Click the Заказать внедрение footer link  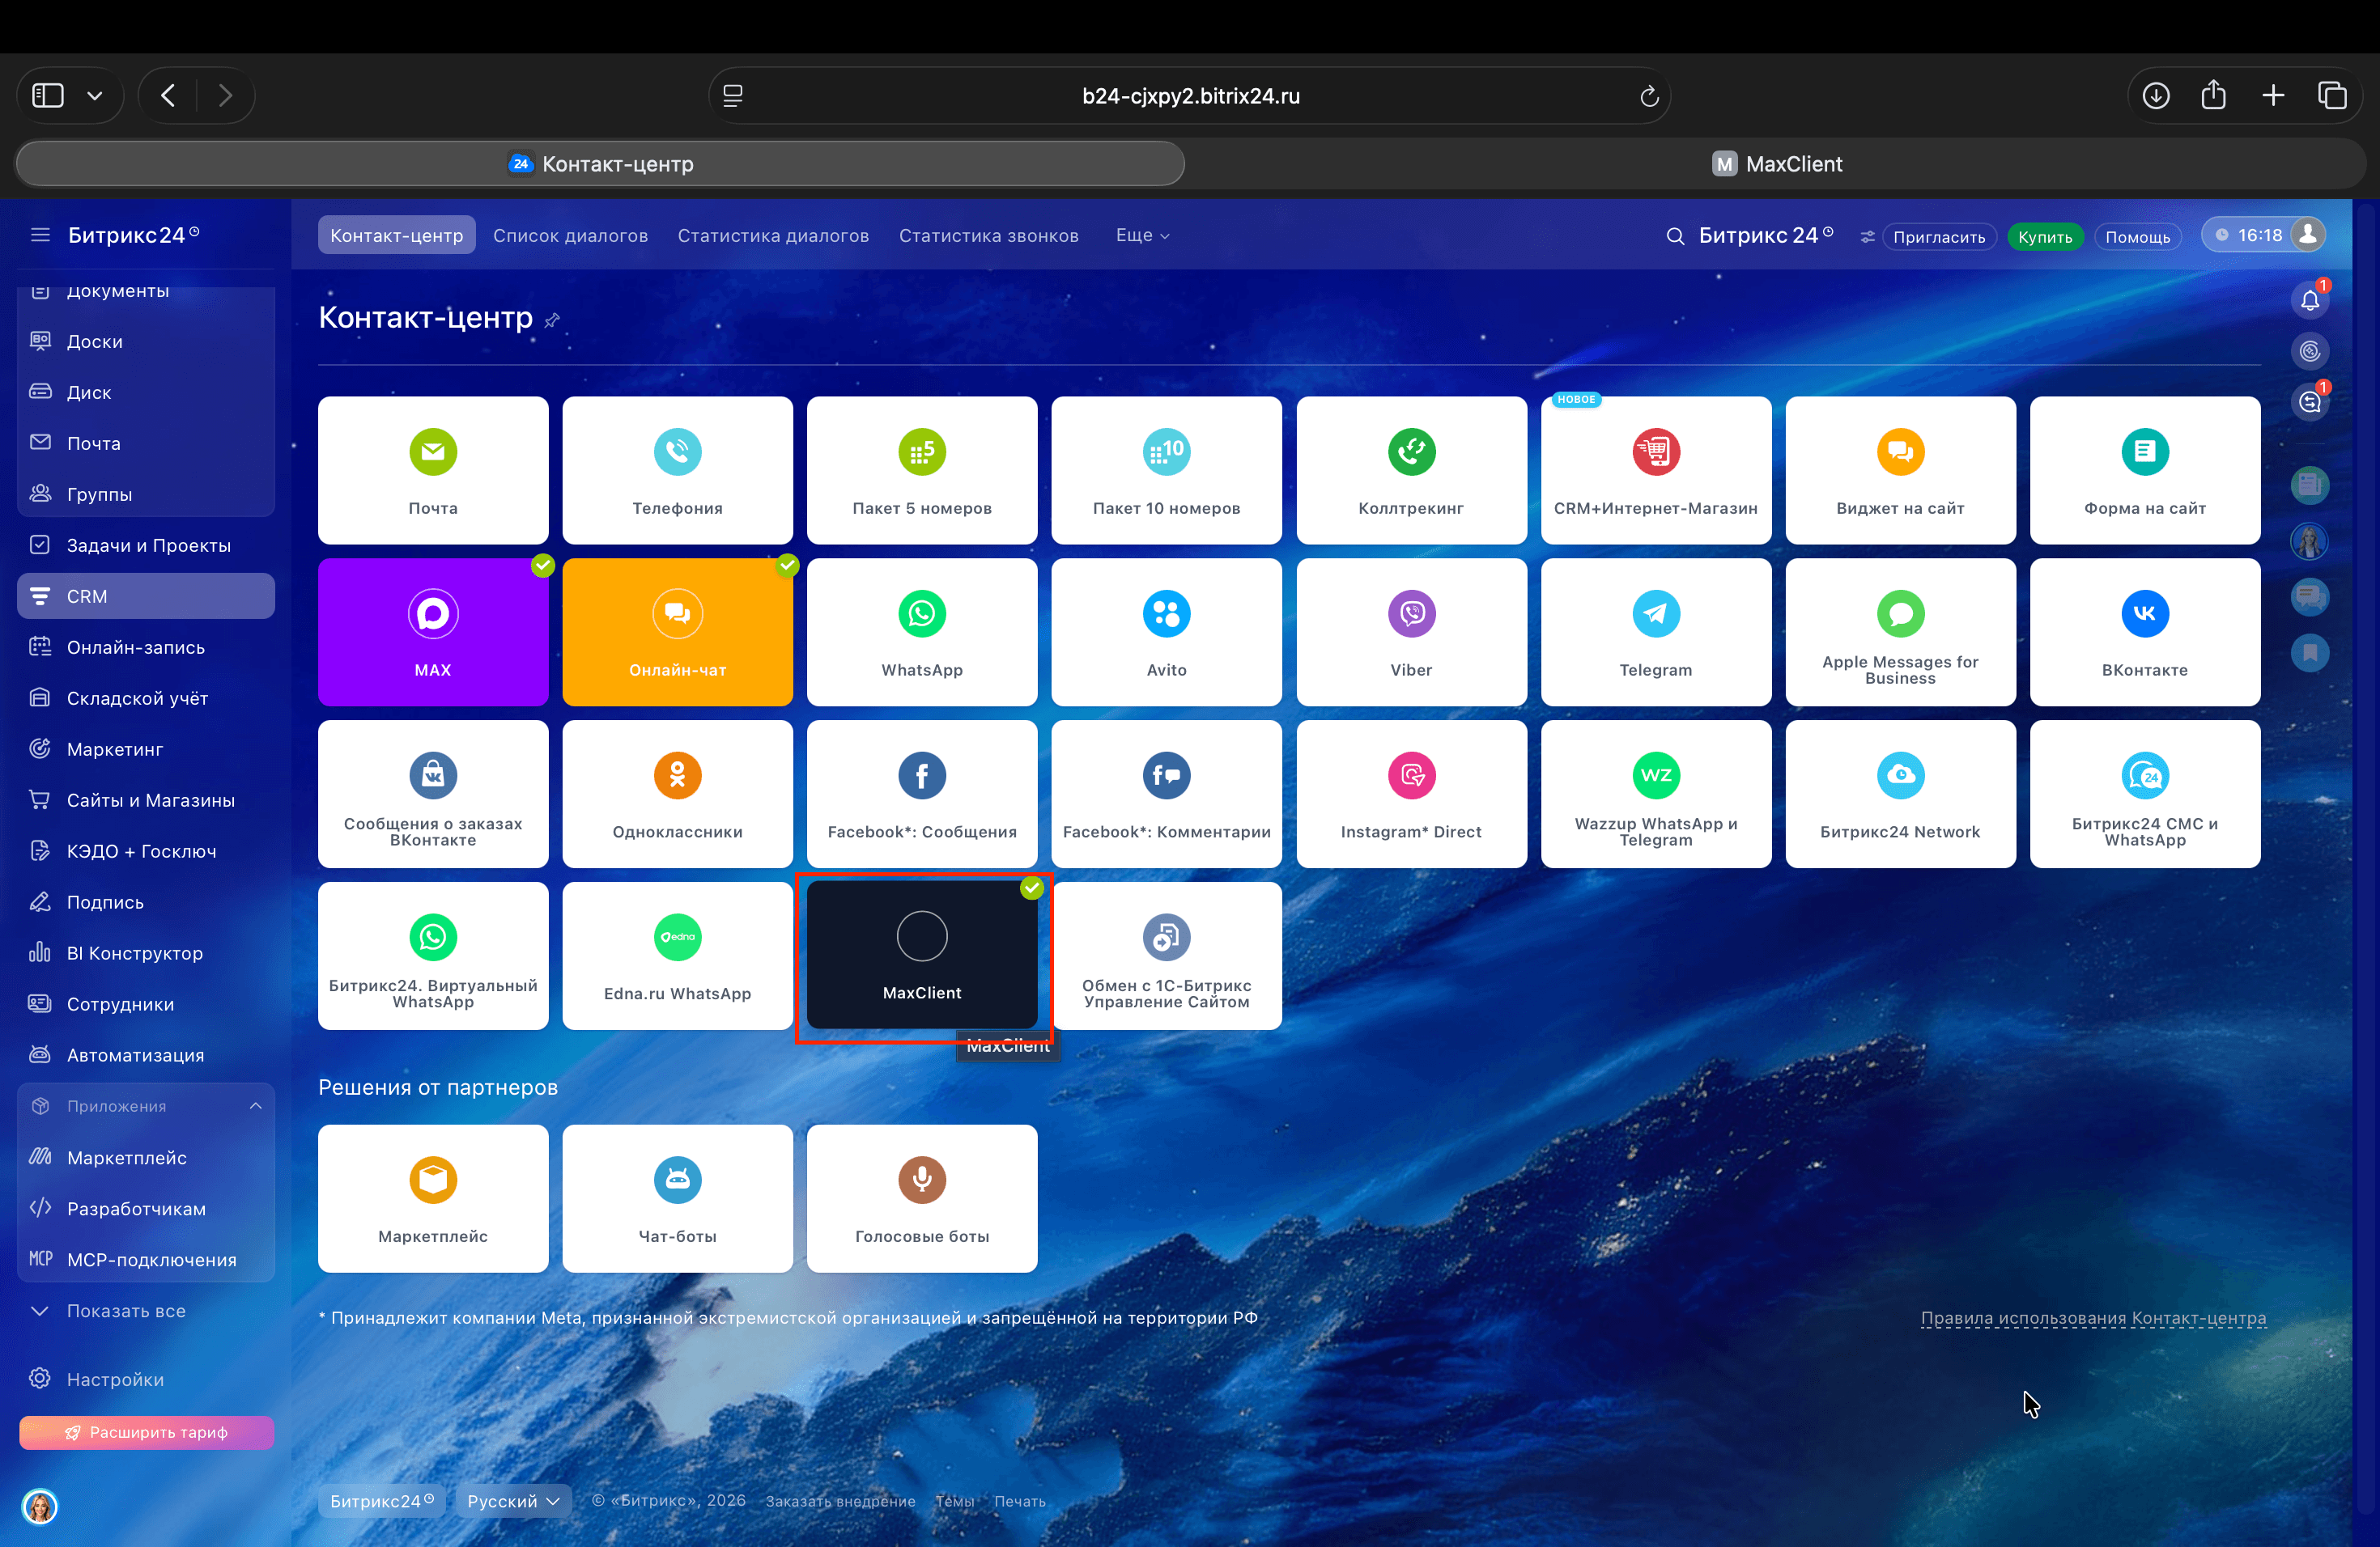(840, 1501)
